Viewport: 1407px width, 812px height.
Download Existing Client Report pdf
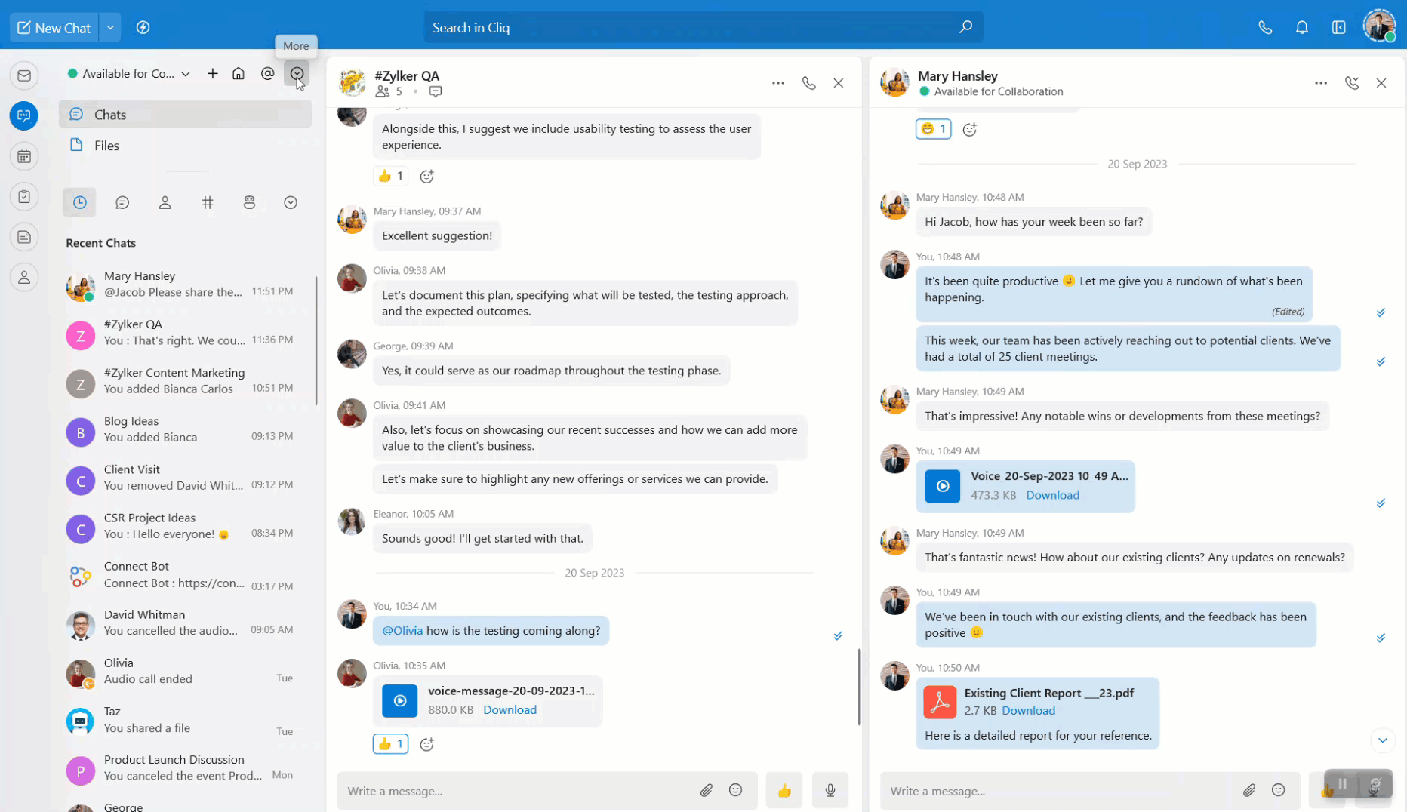coord(1028,710)
